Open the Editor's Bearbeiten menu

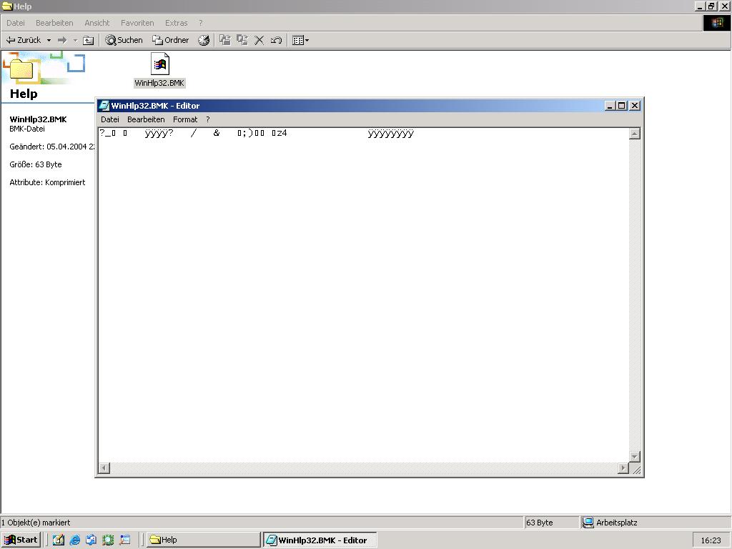(146, 119)
